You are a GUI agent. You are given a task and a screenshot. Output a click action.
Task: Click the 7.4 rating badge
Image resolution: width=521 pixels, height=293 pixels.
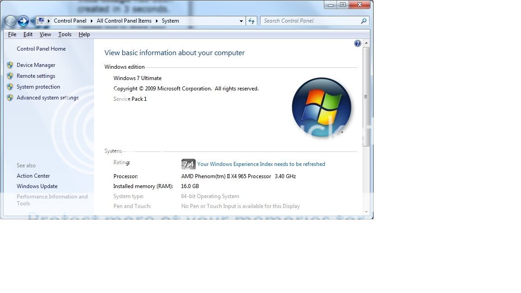pyautogui.click(x=188, y=164)
